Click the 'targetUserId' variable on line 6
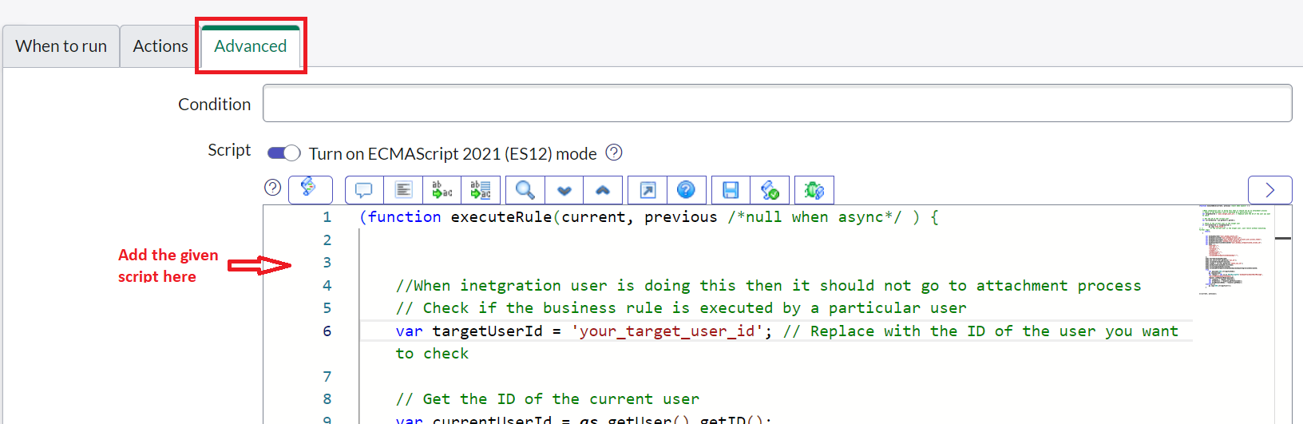This screenshot has height=424, width=1303. click(487, 331)
